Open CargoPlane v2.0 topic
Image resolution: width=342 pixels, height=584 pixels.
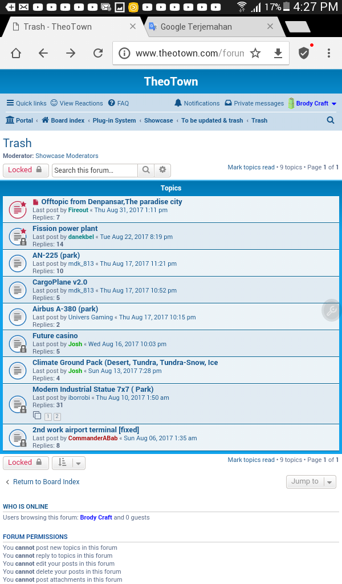(x=60, y=282)
